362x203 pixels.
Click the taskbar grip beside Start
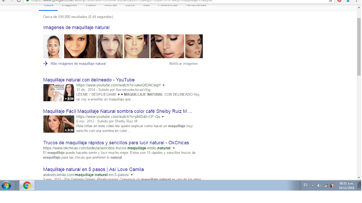point(16,185)
